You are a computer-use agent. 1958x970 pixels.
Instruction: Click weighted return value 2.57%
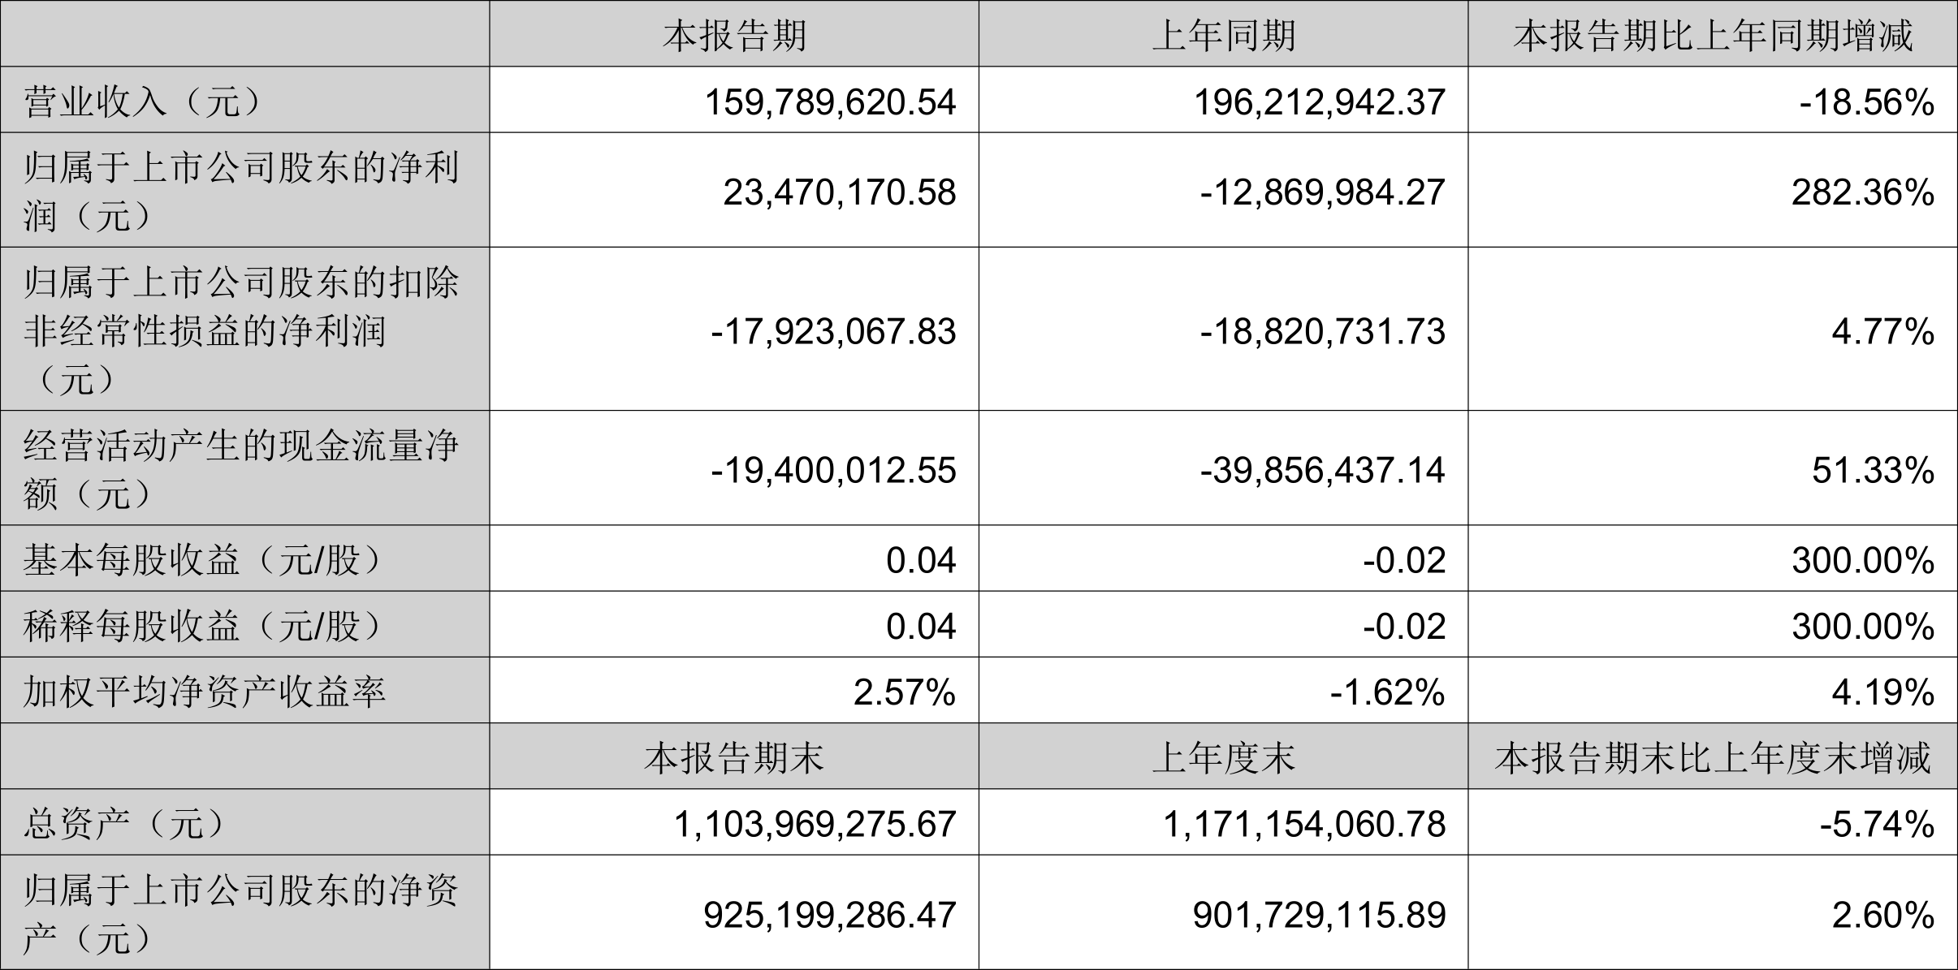coord(905,692)
